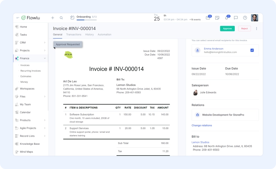Open the mail inbox icon

click(208, 18)
